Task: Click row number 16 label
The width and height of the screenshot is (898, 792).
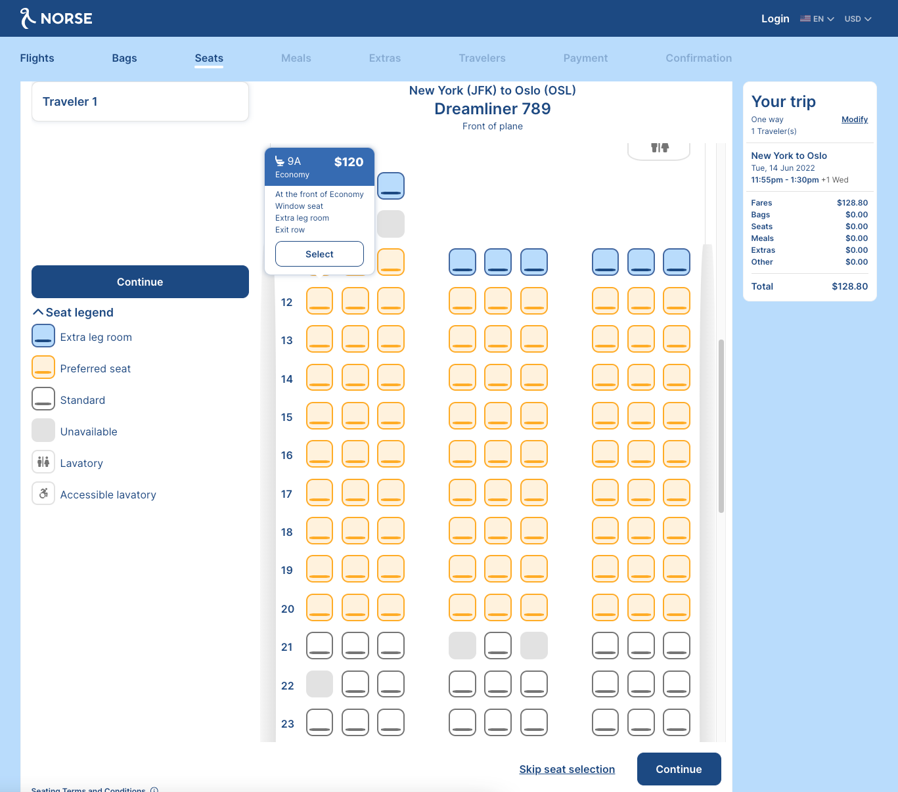Action: 287,455
